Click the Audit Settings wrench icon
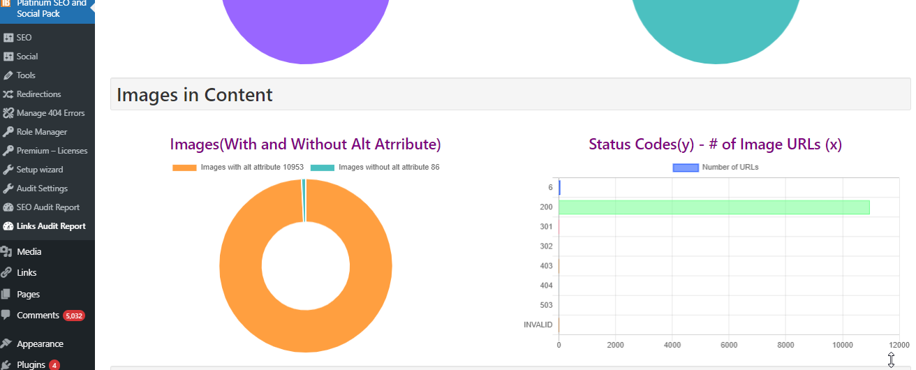Image resolution: width=916 pixels, height=370 pixels. click(x=8, y=188)
